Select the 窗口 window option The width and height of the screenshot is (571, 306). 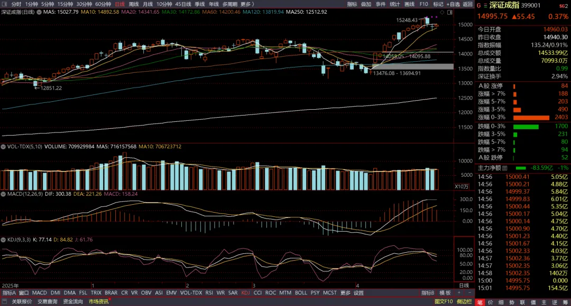click(24, 293)
